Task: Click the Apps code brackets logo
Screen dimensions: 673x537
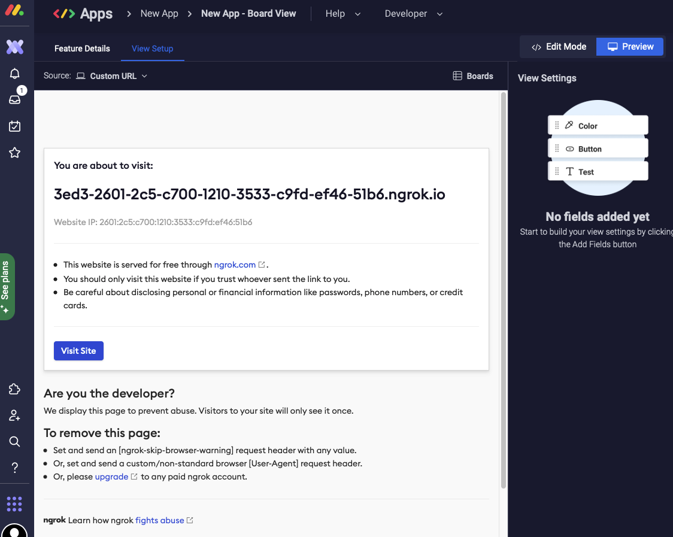Action: 64,14
